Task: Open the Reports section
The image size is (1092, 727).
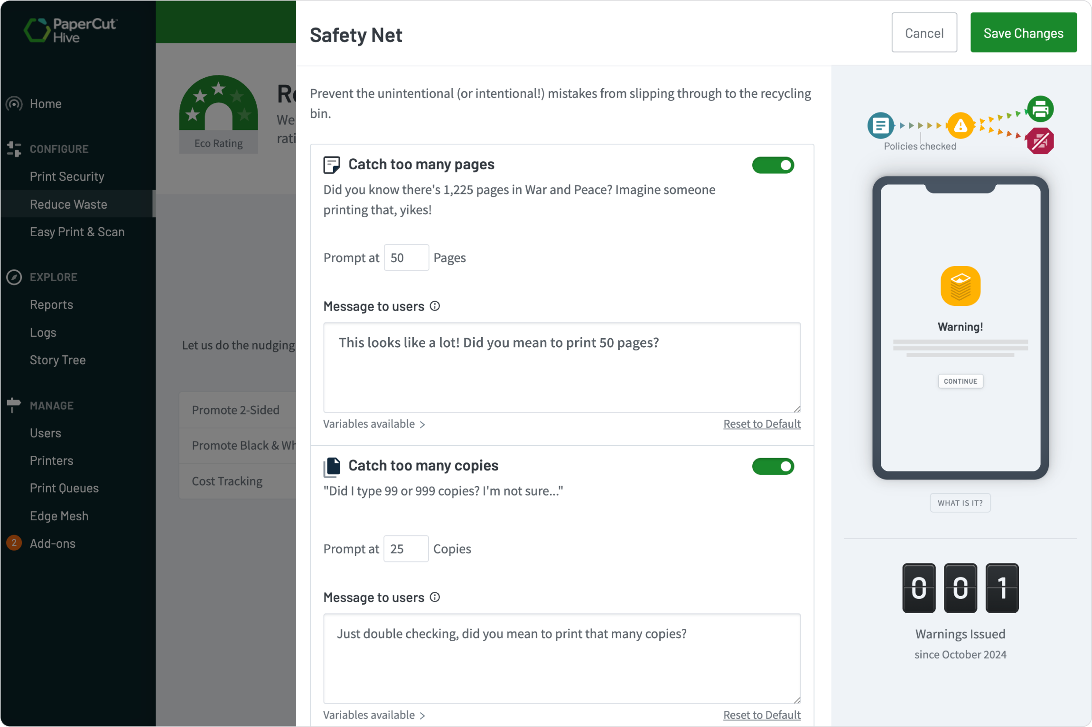Action: coord(51,304)
